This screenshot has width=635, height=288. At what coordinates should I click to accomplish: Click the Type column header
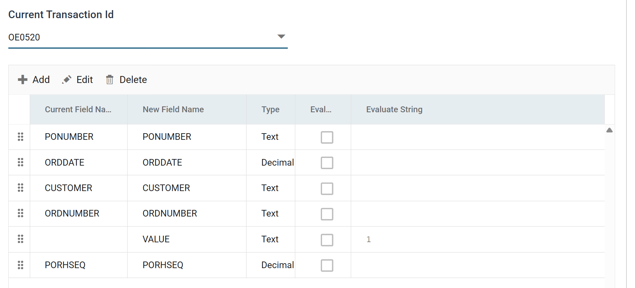[271, 109]
